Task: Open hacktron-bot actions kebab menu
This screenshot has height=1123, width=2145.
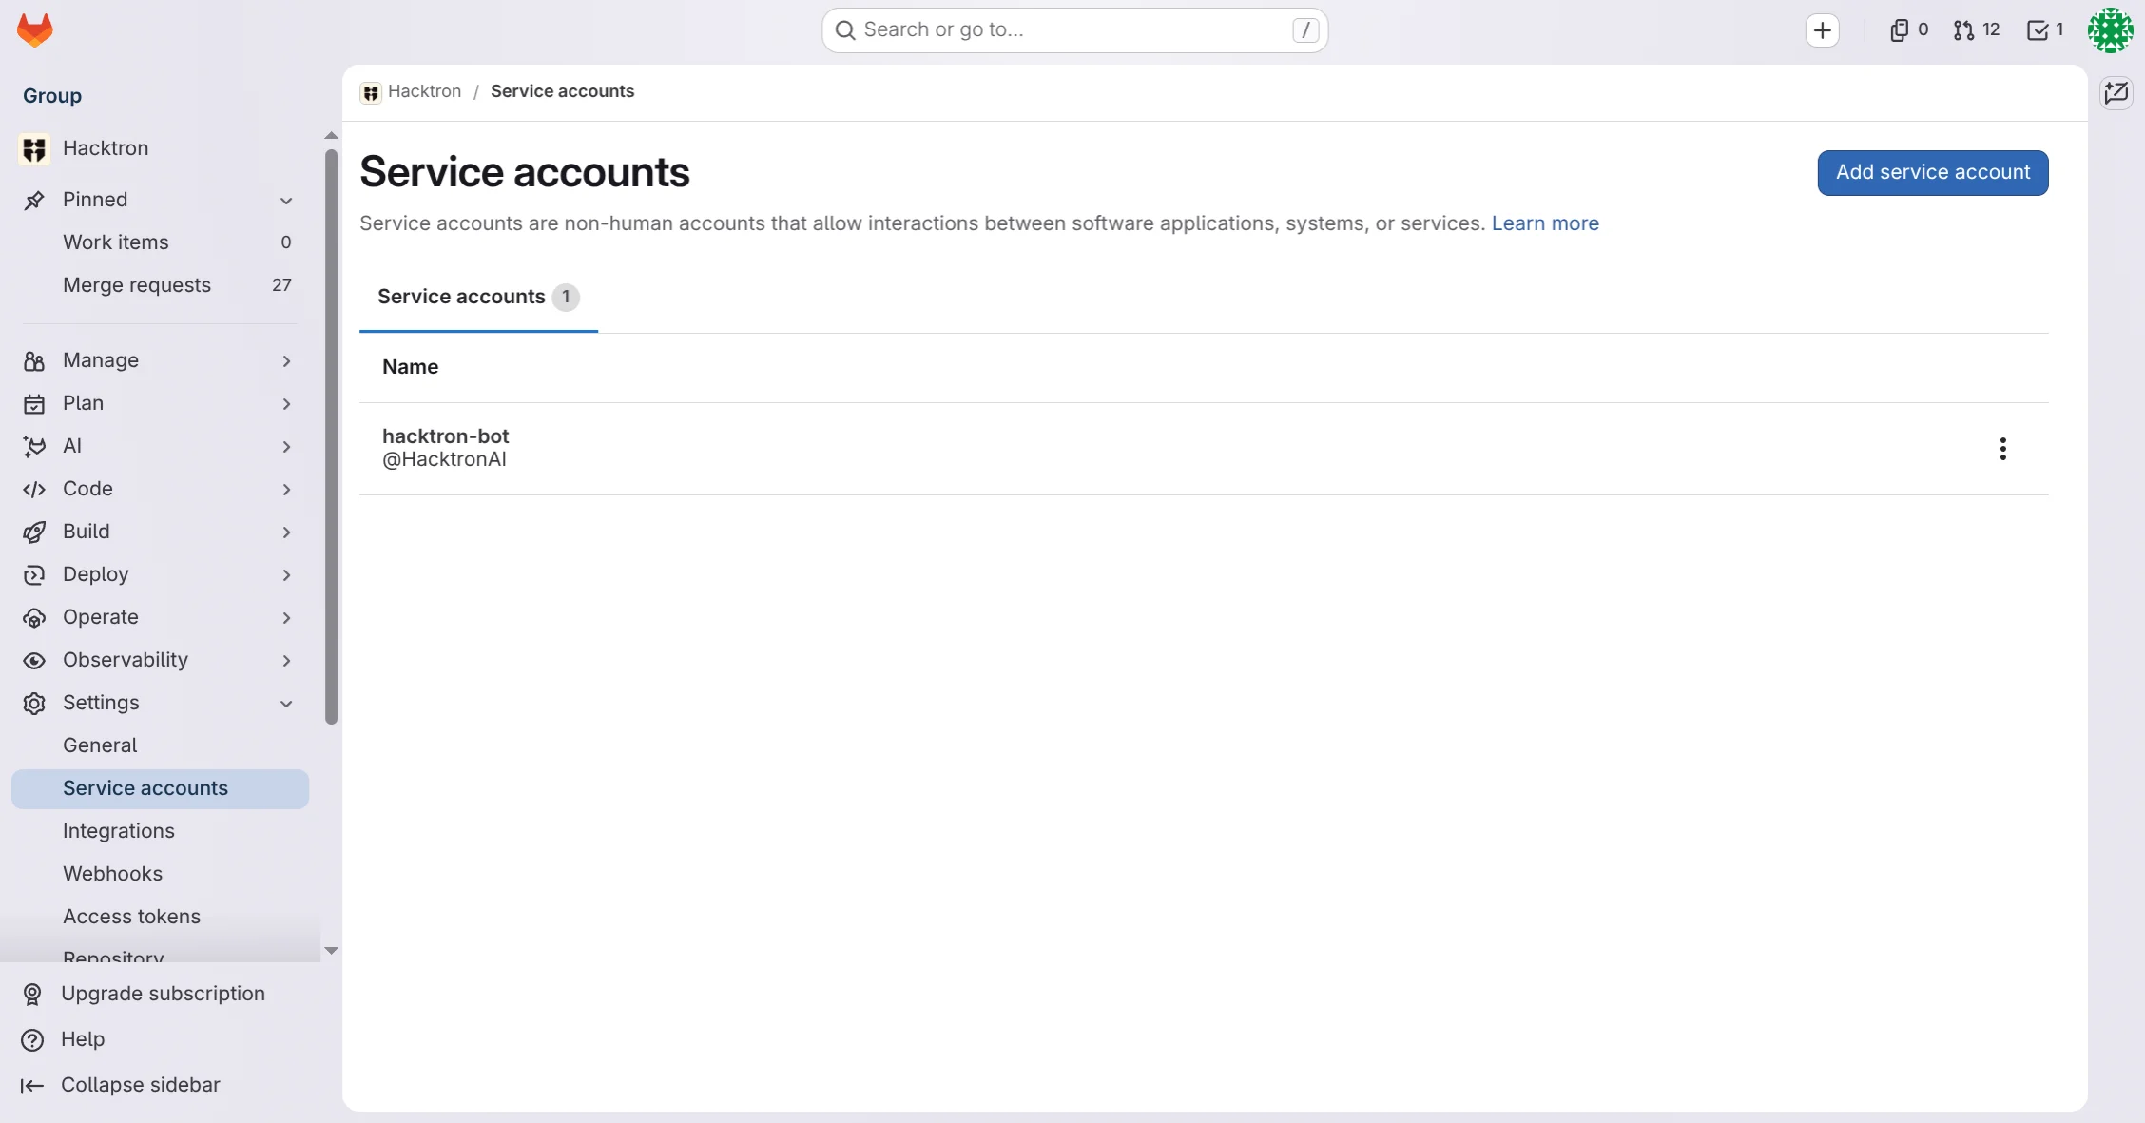Action: tap(2002, 449)
